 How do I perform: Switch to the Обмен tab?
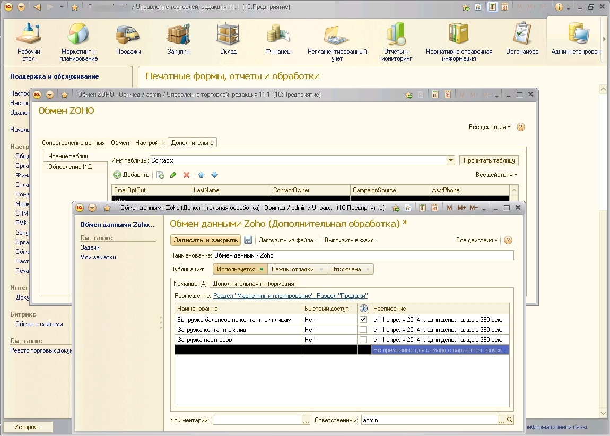120,143
